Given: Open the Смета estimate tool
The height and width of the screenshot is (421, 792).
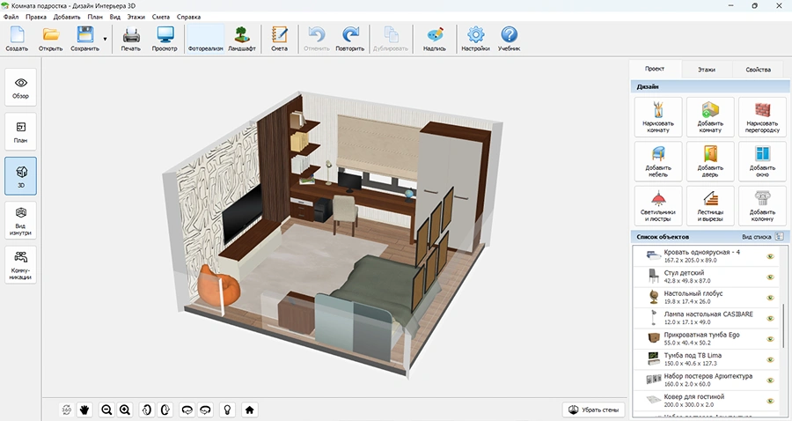Looking at the screenshot, I should [x=279, y=40].
